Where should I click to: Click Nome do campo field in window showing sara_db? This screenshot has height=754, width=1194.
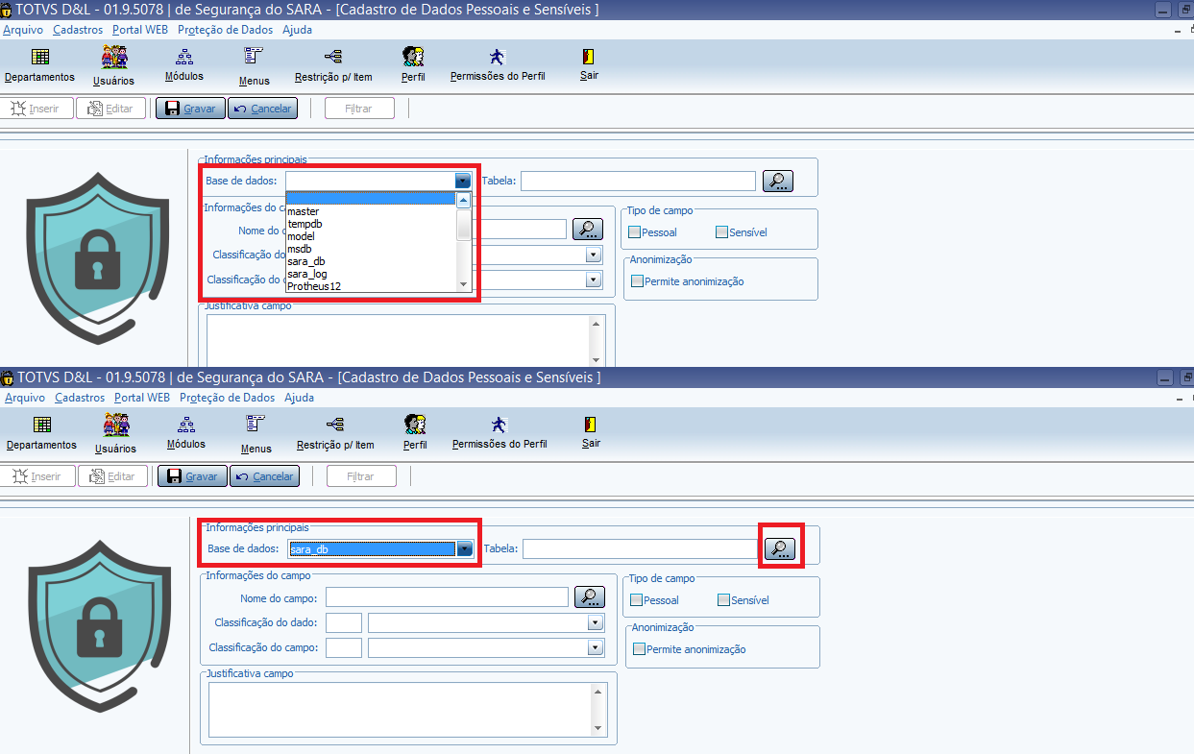tap(448, 597)
